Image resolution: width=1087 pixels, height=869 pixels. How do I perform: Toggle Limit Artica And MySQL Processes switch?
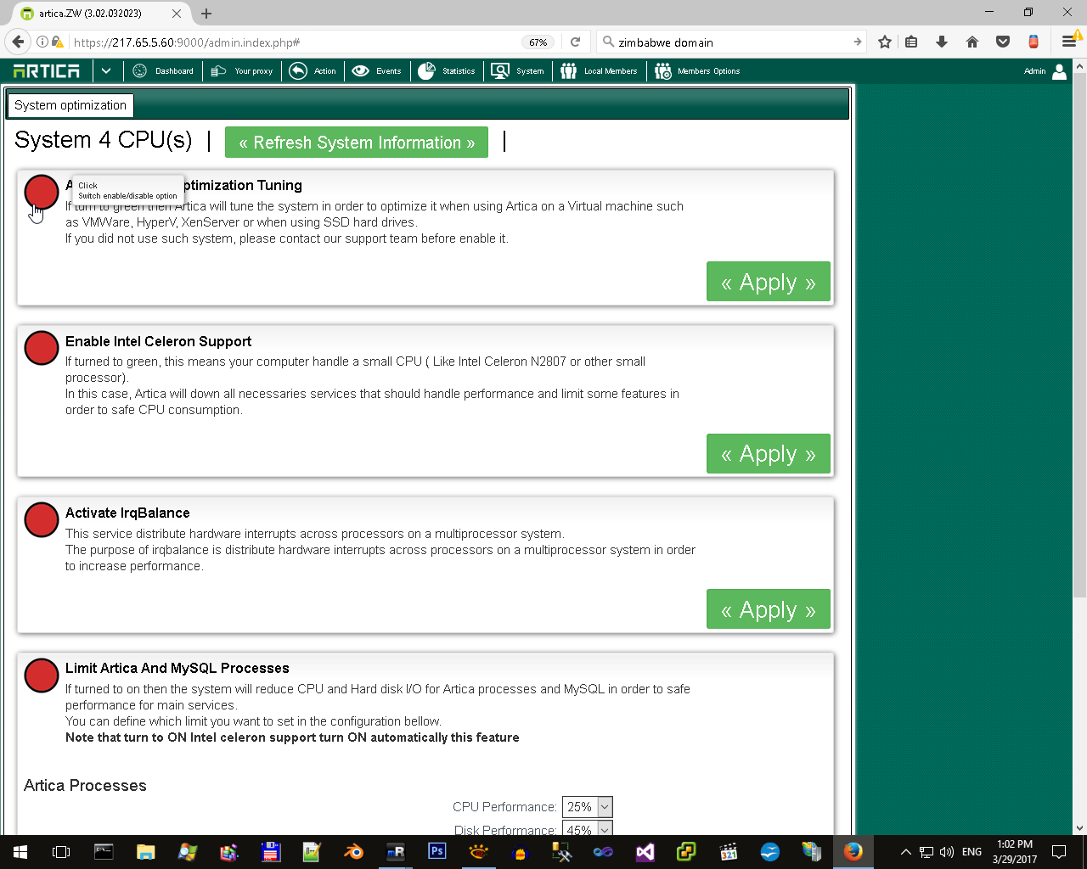point(41,675)
